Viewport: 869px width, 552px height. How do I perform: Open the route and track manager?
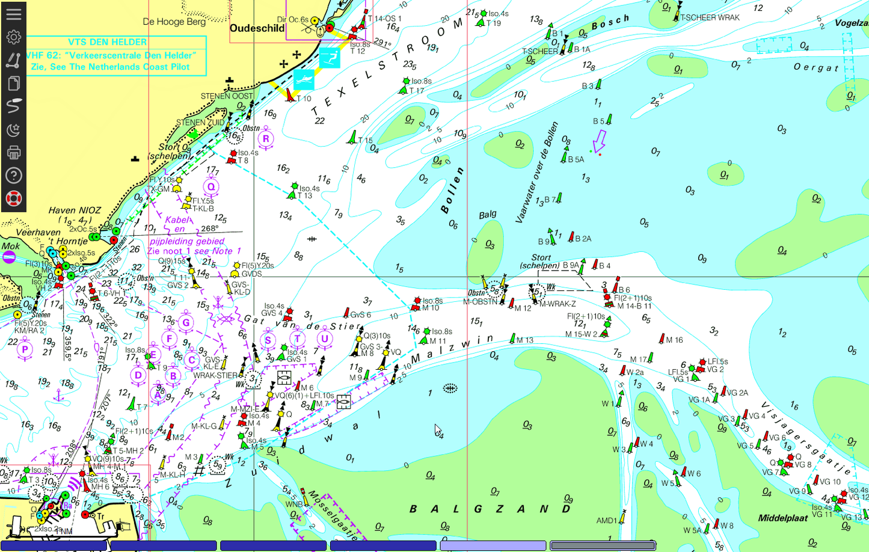(13, 106)
